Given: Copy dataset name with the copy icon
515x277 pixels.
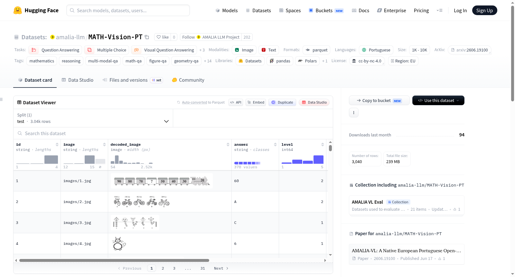Looking at the screenshot, I should 147,37.
